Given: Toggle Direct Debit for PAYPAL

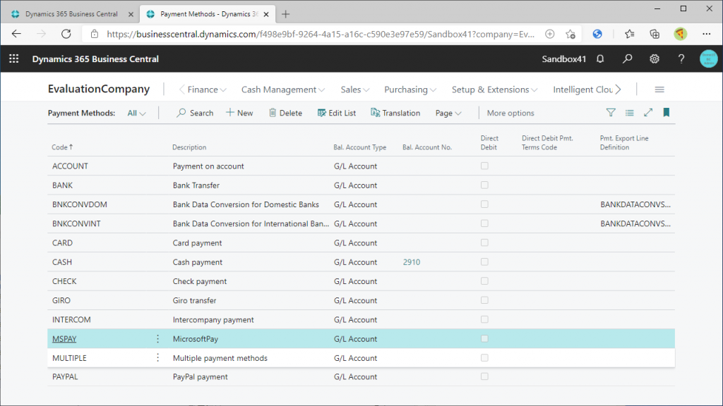Looking at the screenshot, I should [484, 376].
